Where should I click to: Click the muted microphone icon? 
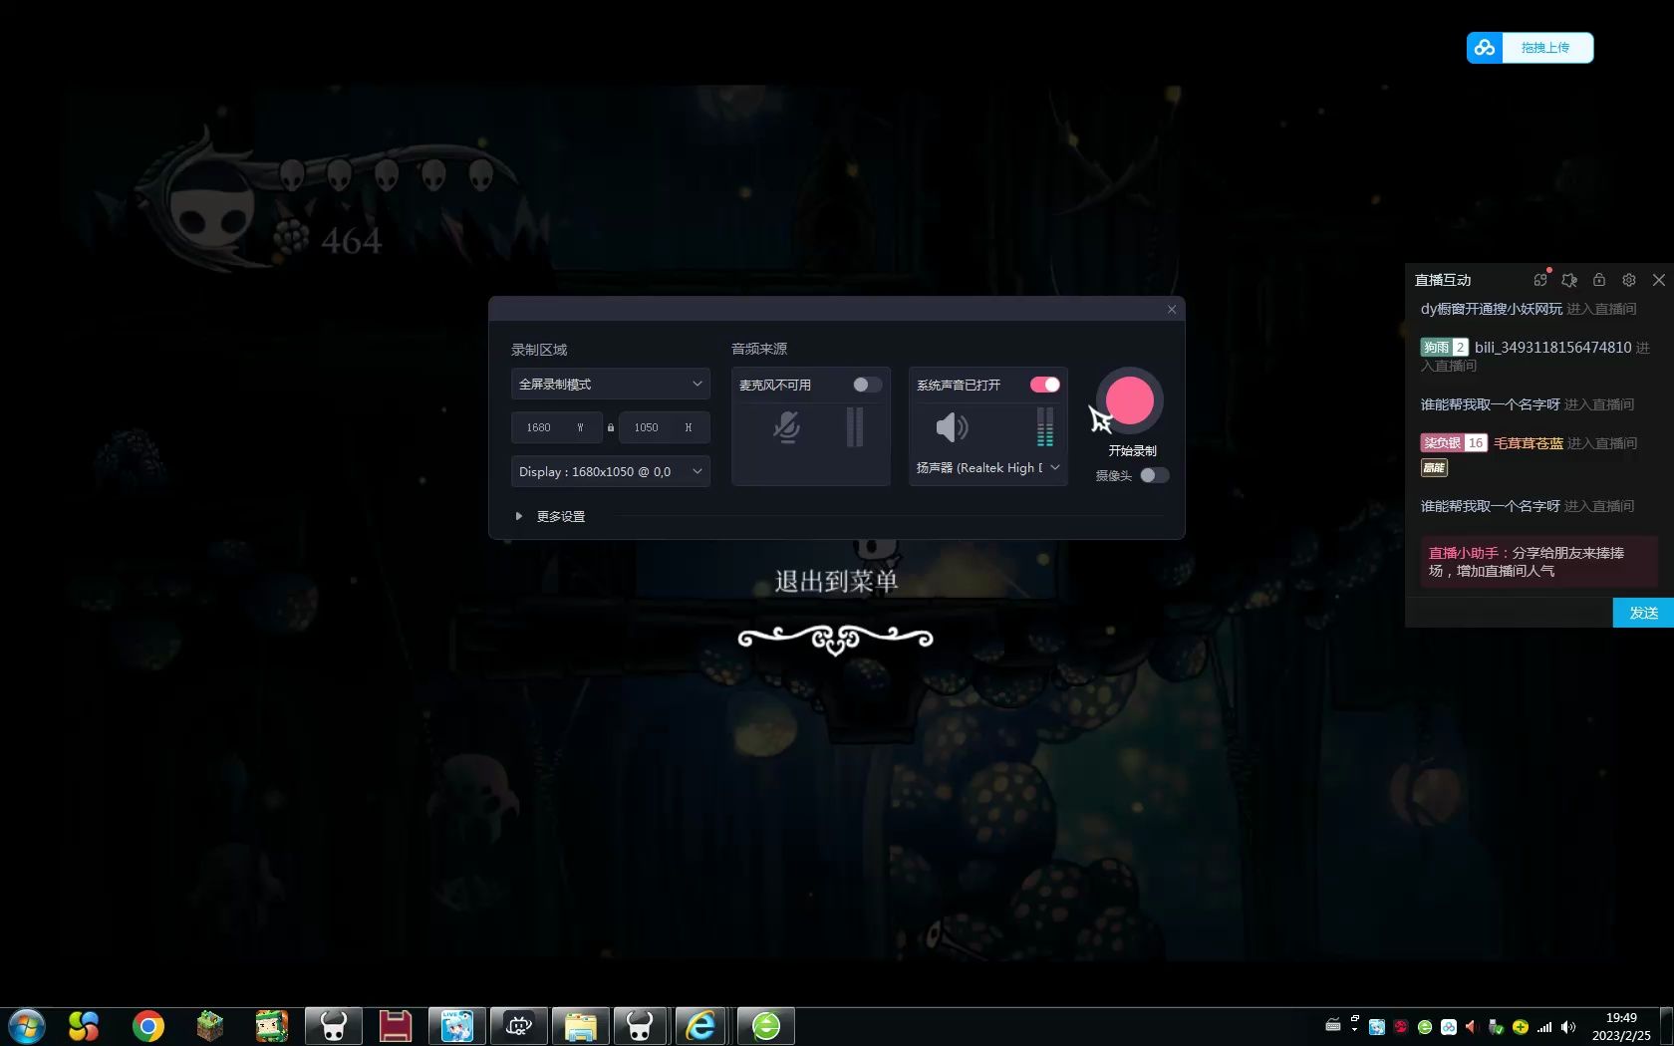point(786,427)
